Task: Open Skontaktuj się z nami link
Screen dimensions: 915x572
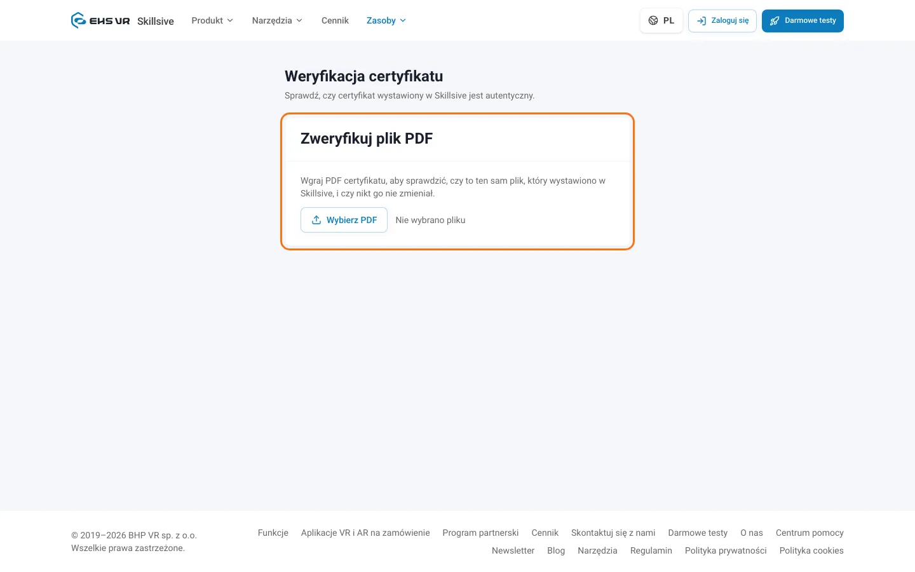Action: (613, 533)
